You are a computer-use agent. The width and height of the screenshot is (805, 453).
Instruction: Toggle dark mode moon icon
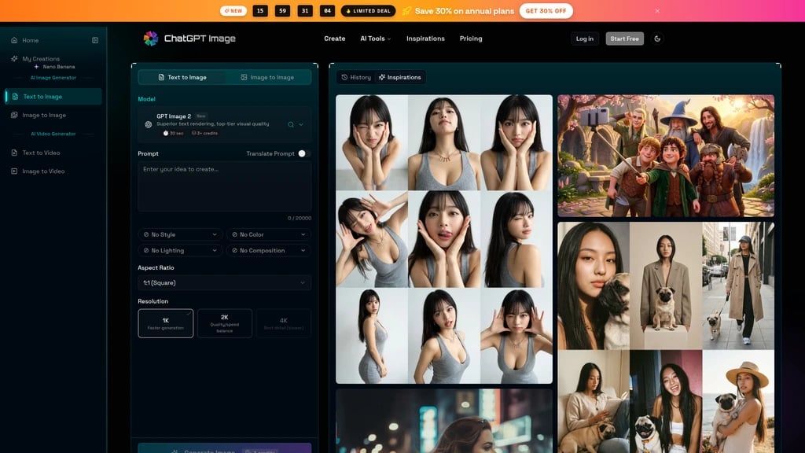(x=657, y=39)
